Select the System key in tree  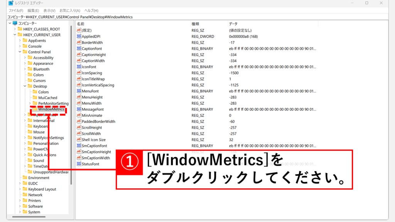coord(34,212)
